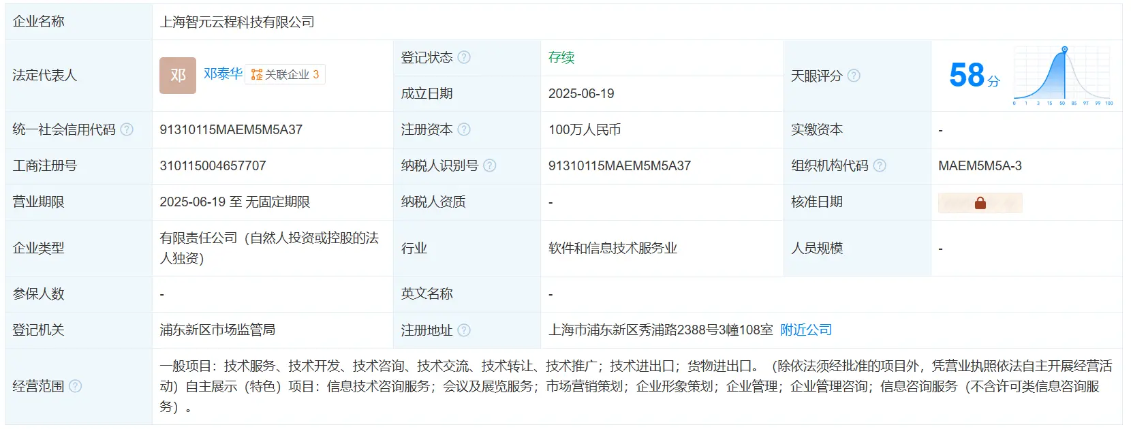Click the 成立日期 label
Image resolution: width=1131 pixels, height=429 pixels.
click(427, 93)
